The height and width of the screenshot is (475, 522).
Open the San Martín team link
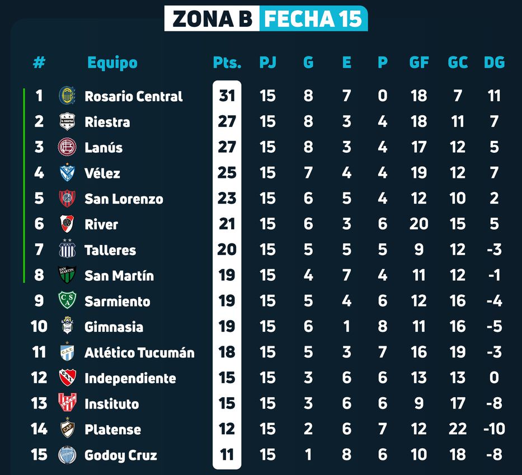(x=119, y=275)
